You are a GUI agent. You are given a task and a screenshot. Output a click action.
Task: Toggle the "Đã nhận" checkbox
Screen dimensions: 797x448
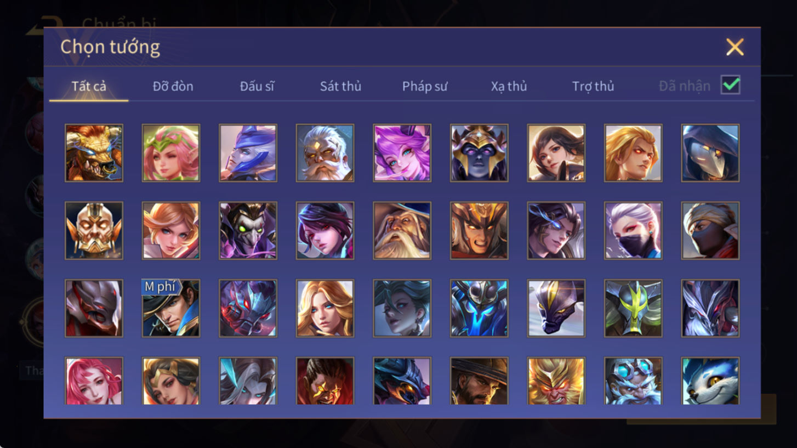(731, 85)
